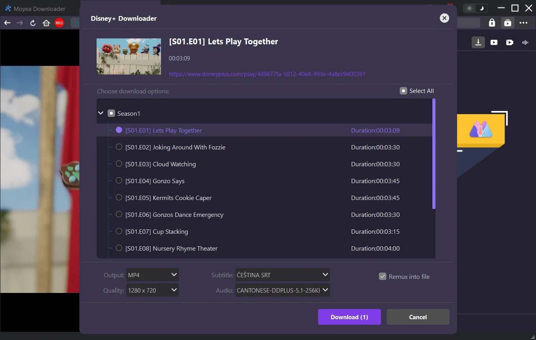This screenshot has height=340, width=536.
Task: Open the disneyplus.com episode link
Action: coord(267,74)
